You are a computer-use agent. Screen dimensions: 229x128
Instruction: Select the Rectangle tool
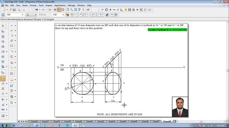click(12, 46)
